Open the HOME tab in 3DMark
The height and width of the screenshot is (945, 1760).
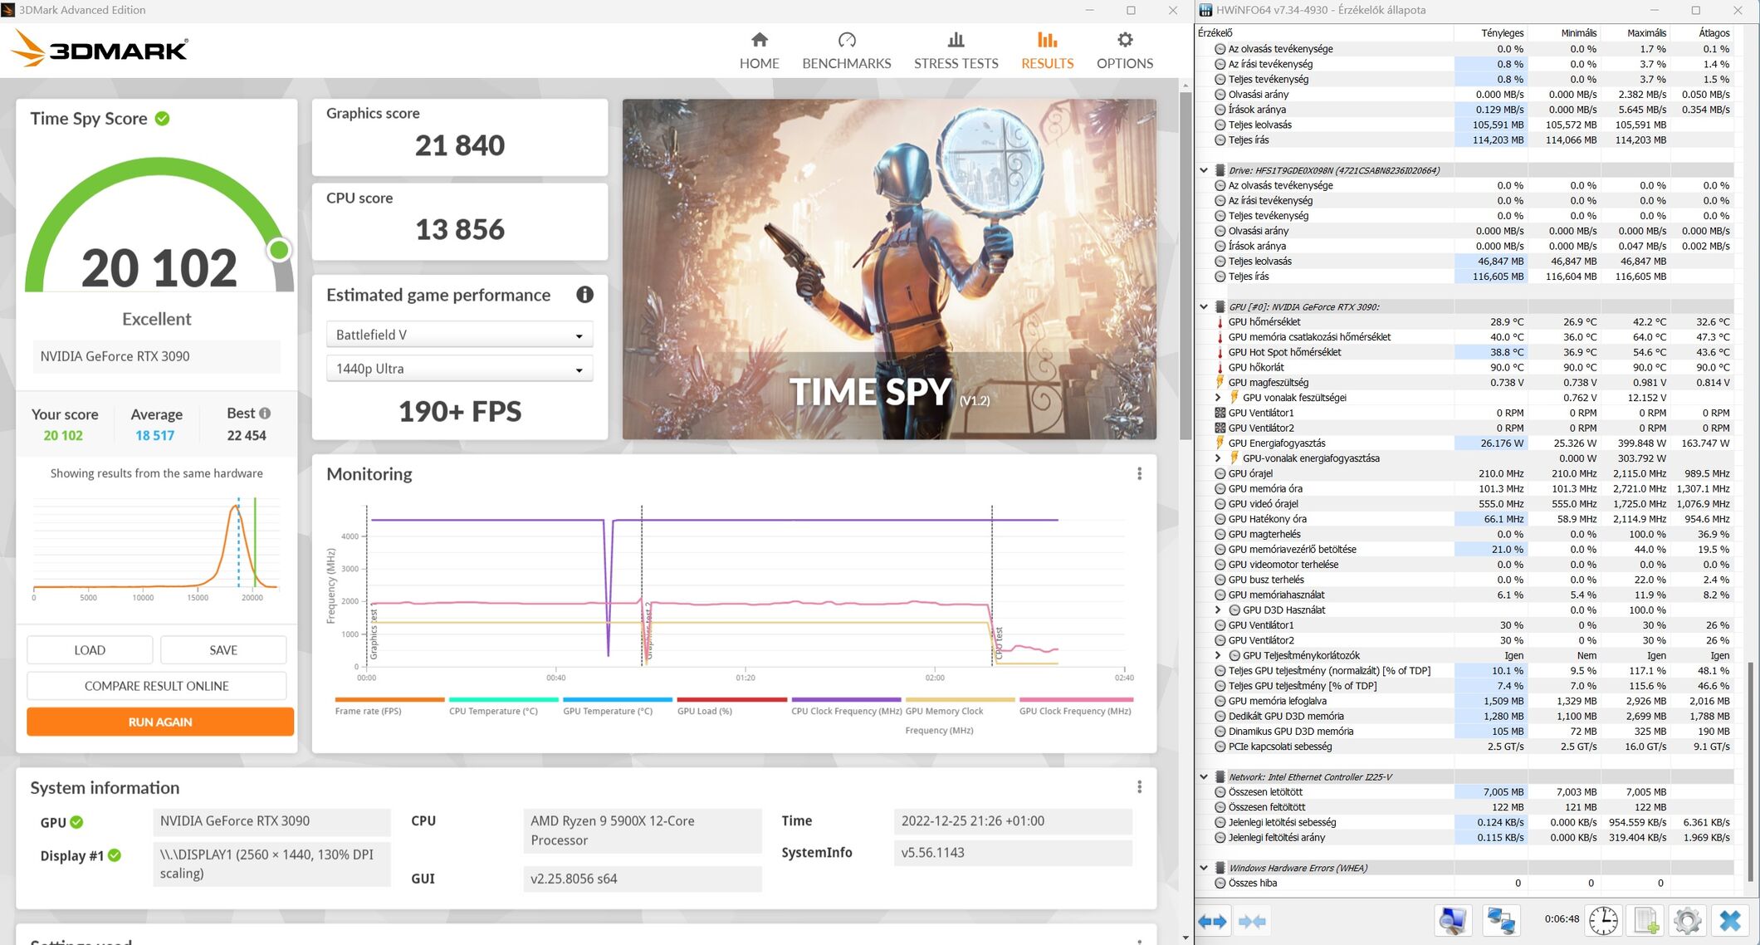(x=759, y=51)
